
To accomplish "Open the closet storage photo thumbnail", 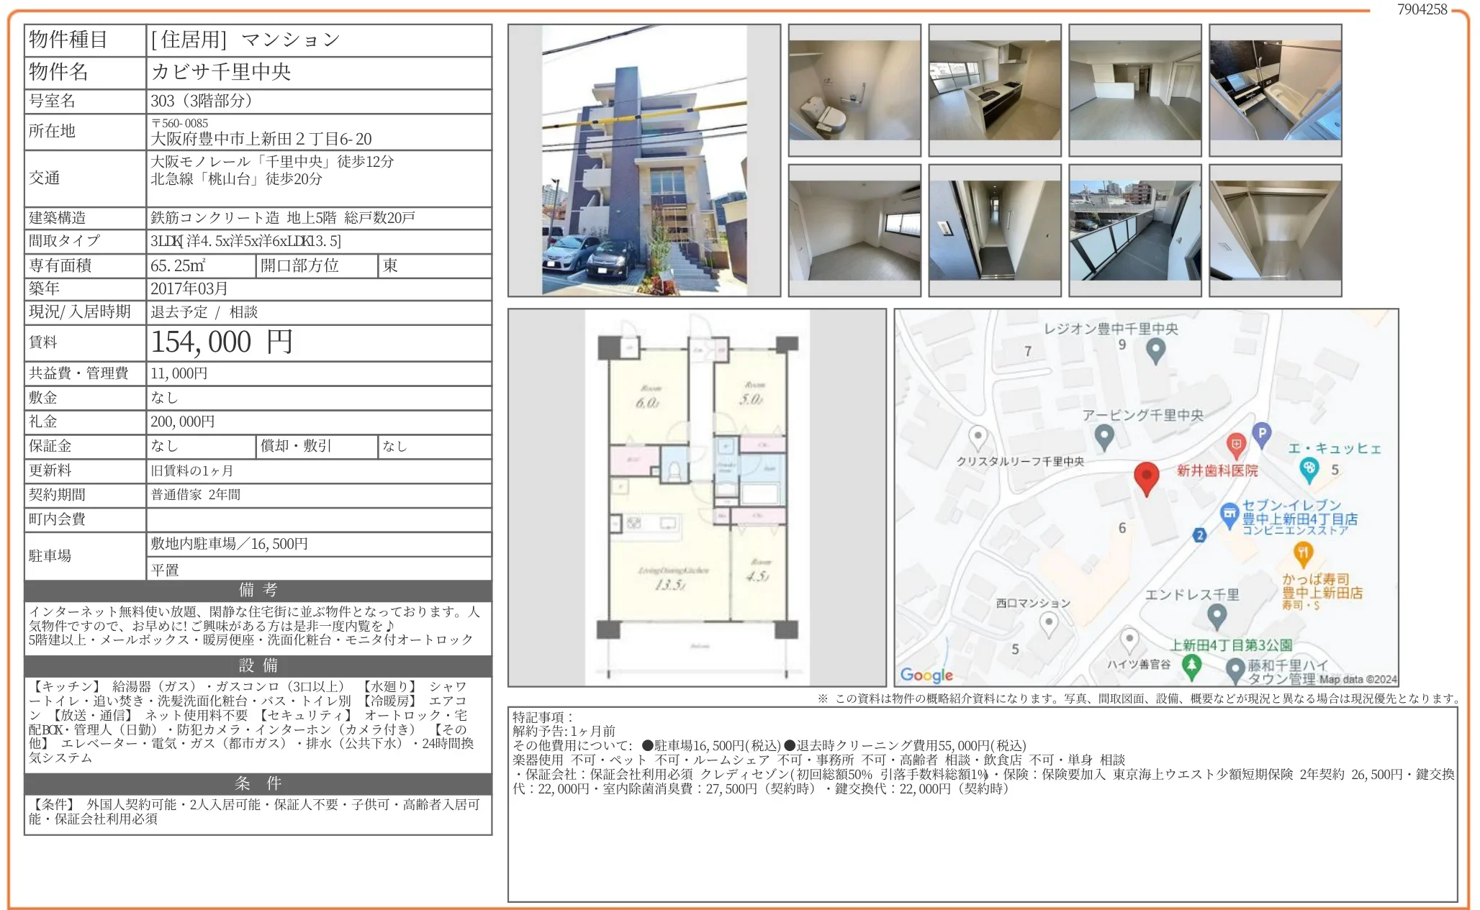I will pyautogui.click(x=1275, y=230).
